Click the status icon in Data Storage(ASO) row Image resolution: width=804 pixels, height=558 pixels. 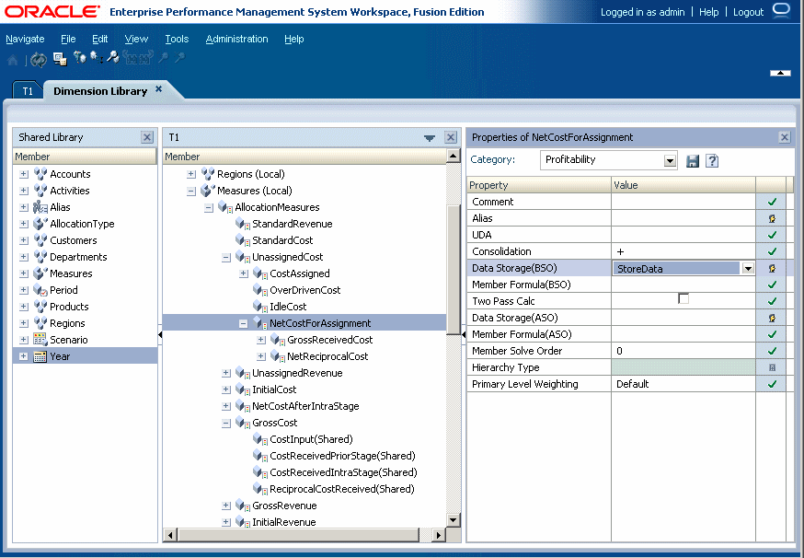tap(772, 318)
